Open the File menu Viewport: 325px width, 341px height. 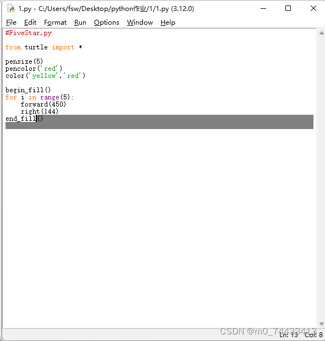pyautogui.click(x=11, y=23)
